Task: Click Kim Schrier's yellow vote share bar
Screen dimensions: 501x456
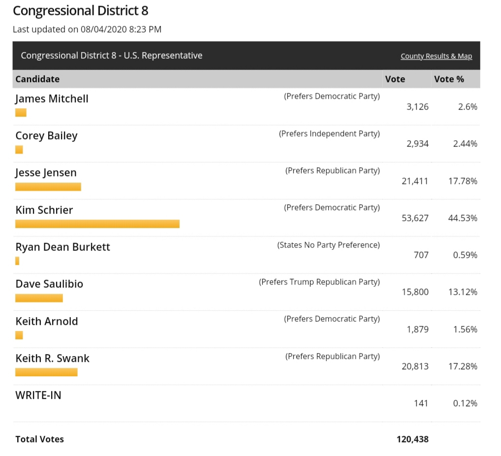Action: (97, 224)
